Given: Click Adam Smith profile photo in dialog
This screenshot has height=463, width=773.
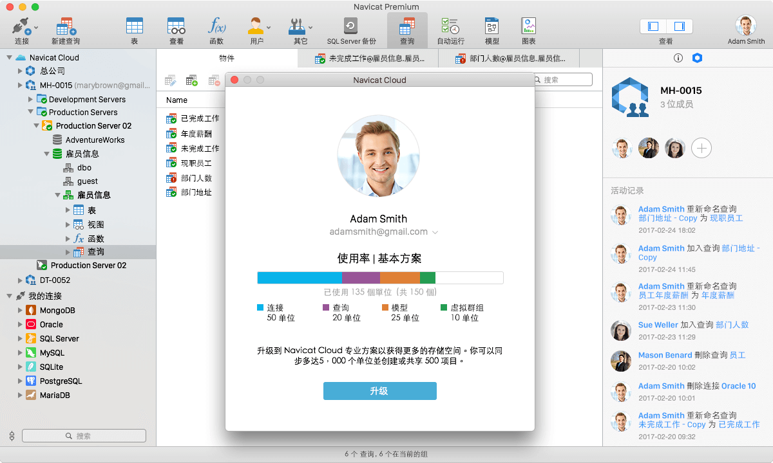Looking at the screenshot, I should (x=379, y=156).
